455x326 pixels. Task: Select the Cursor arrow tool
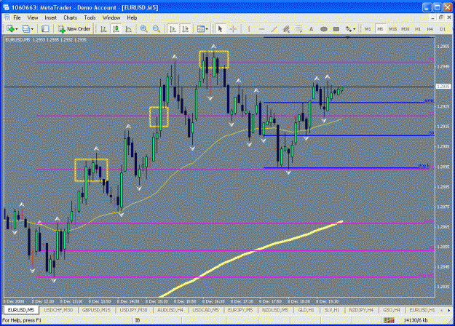[x=220, y=29]
